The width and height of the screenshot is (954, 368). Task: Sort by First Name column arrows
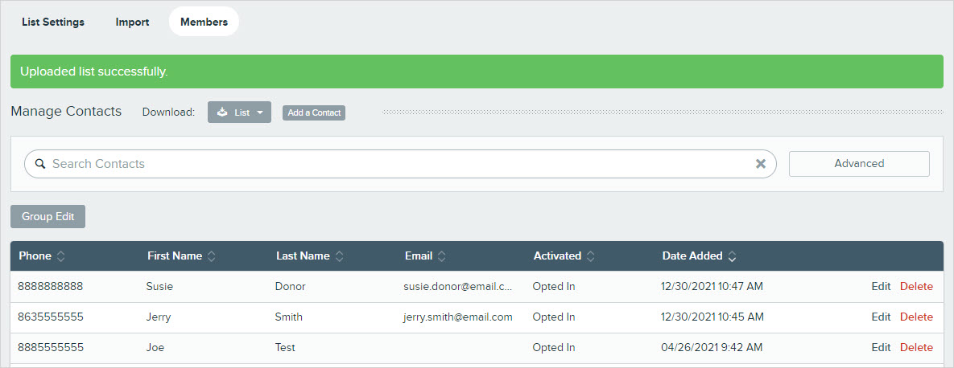point(212,256)
